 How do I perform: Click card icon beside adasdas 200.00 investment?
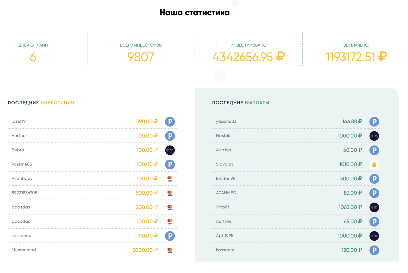(170, 207)
